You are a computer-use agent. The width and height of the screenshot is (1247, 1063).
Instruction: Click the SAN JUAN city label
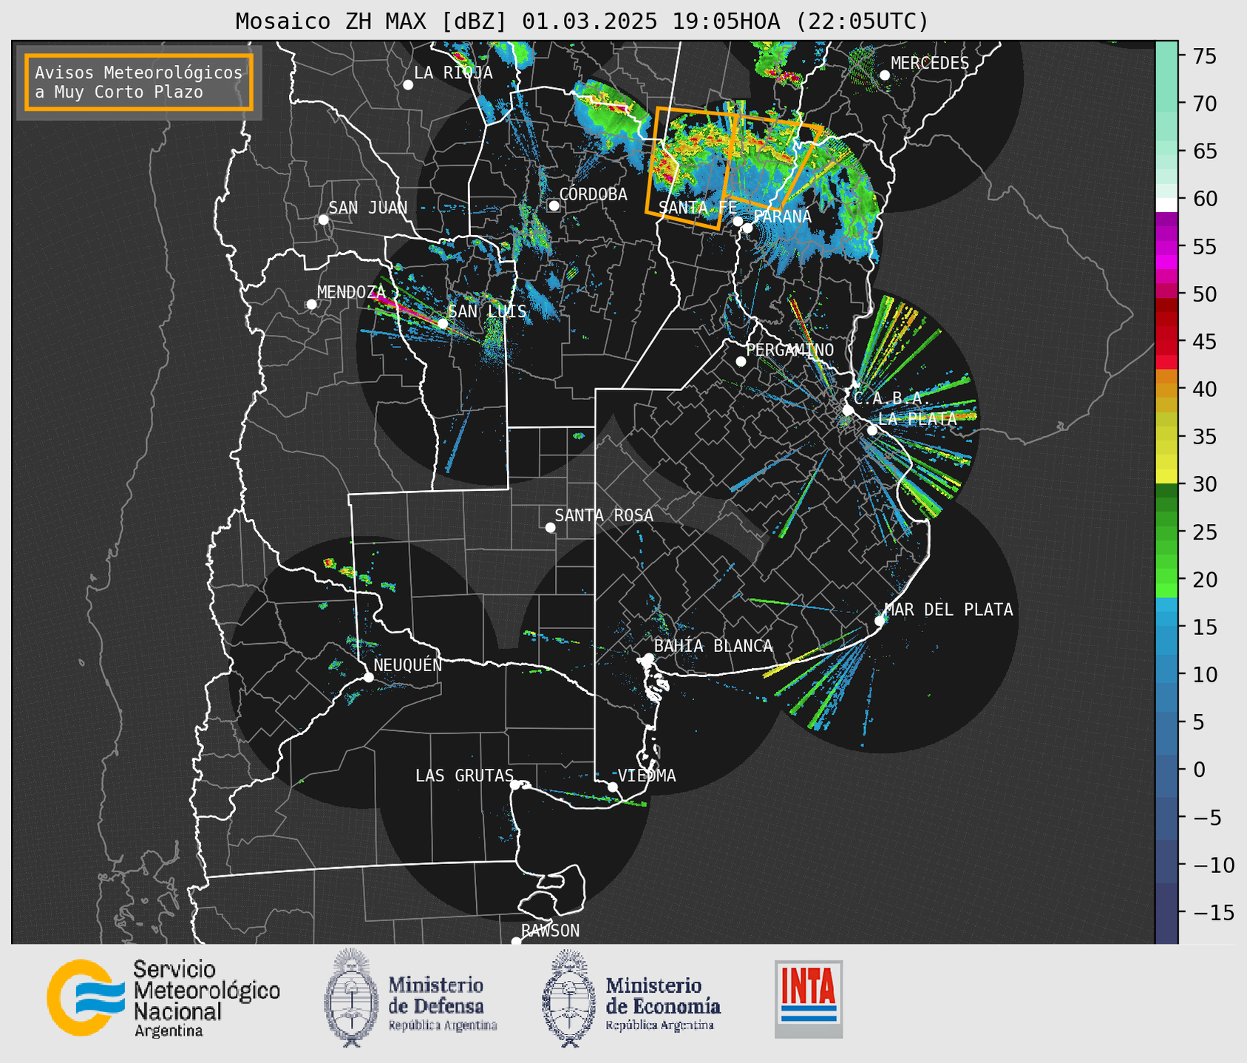[x=368, y=208]
